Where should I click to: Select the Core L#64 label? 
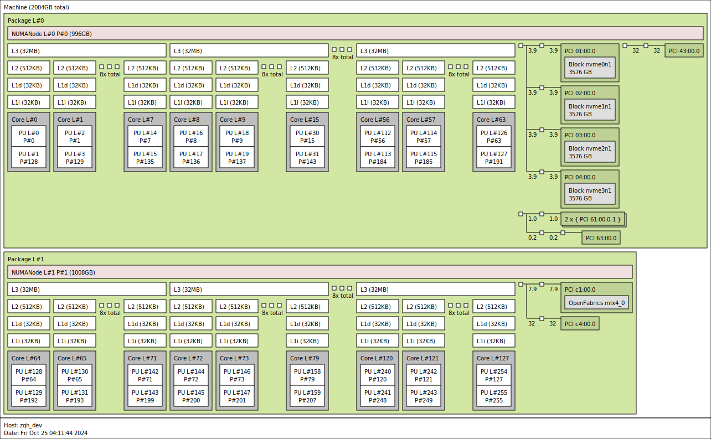(25, 358)
